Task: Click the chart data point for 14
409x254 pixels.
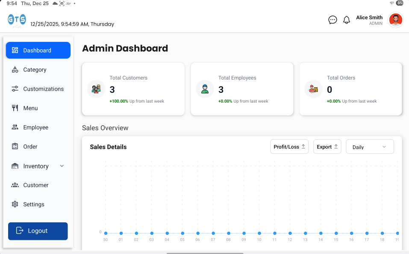Action: point(321,233)
